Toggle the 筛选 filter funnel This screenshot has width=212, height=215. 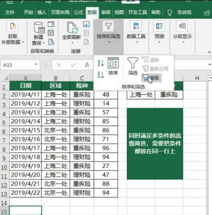(133, 66)
